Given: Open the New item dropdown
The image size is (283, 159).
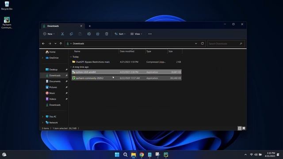Looking at the screenshot, I should pos(49,34).
